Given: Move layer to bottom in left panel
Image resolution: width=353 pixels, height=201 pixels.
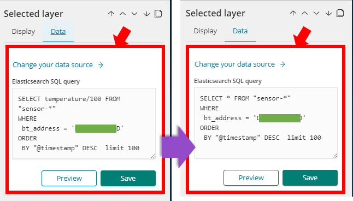Looking at the screenshot, I should 146,14.
